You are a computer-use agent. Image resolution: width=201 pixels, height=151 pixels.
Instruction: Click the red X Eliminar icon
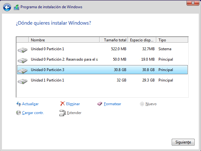(63, 104)
